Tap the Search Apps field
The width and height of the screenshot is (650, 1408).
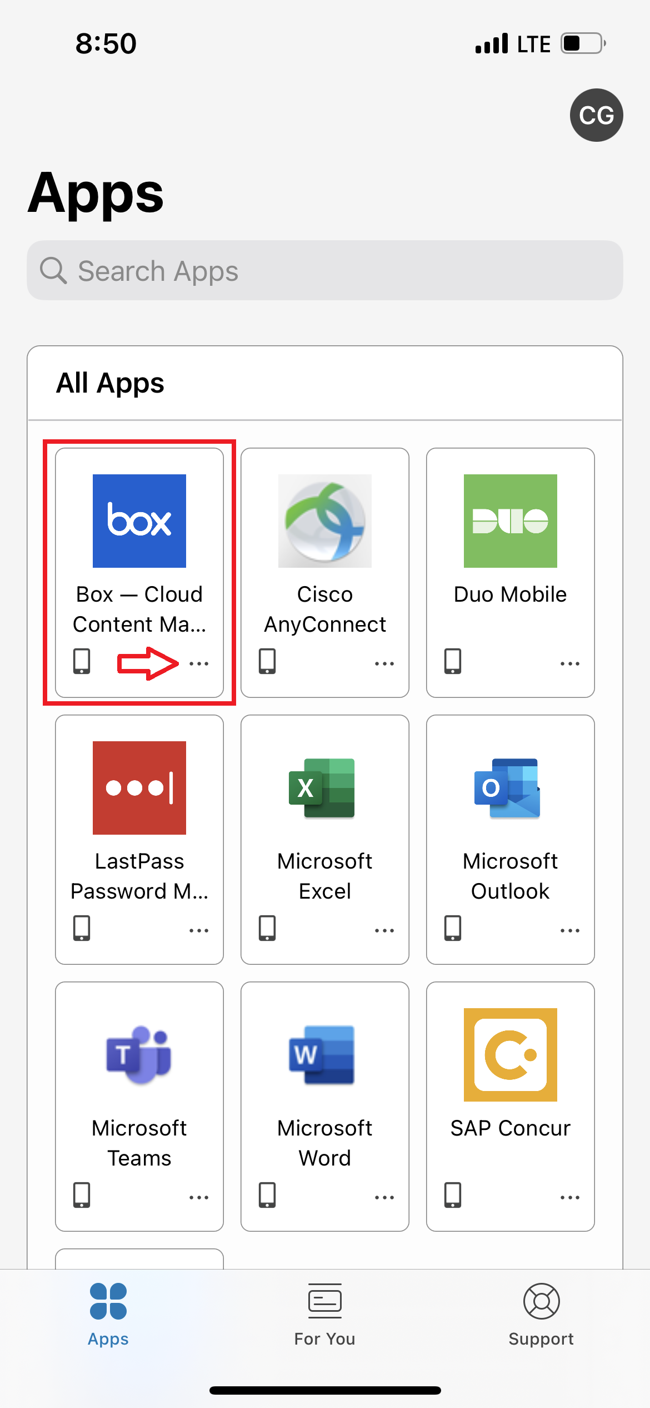324,271
